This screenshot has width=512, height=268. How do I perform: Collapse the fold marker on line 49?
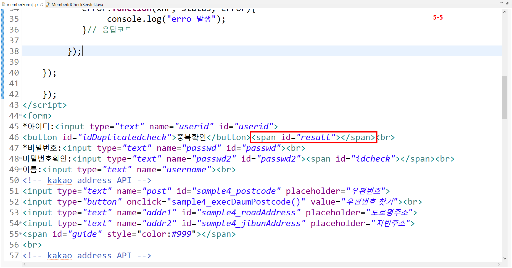tap(20, 169)
